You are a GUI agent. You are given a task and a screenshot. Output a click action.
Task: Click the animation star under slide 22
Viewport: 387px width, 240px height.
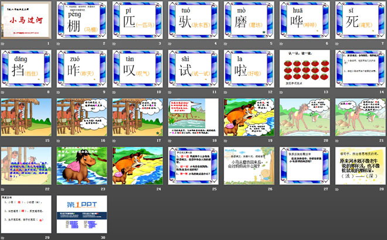(2, 189)
